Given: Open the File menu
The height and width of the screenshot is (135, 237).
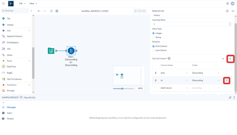Looking at the screenshot, I should point(22,3).
